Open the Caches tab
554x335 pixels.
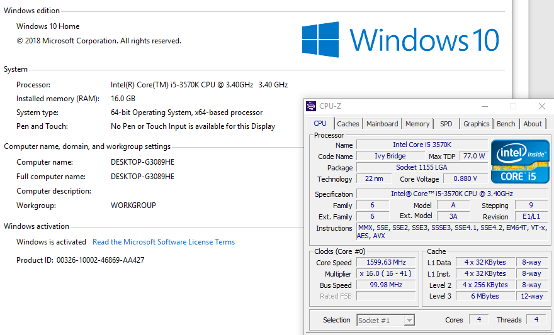348,124
